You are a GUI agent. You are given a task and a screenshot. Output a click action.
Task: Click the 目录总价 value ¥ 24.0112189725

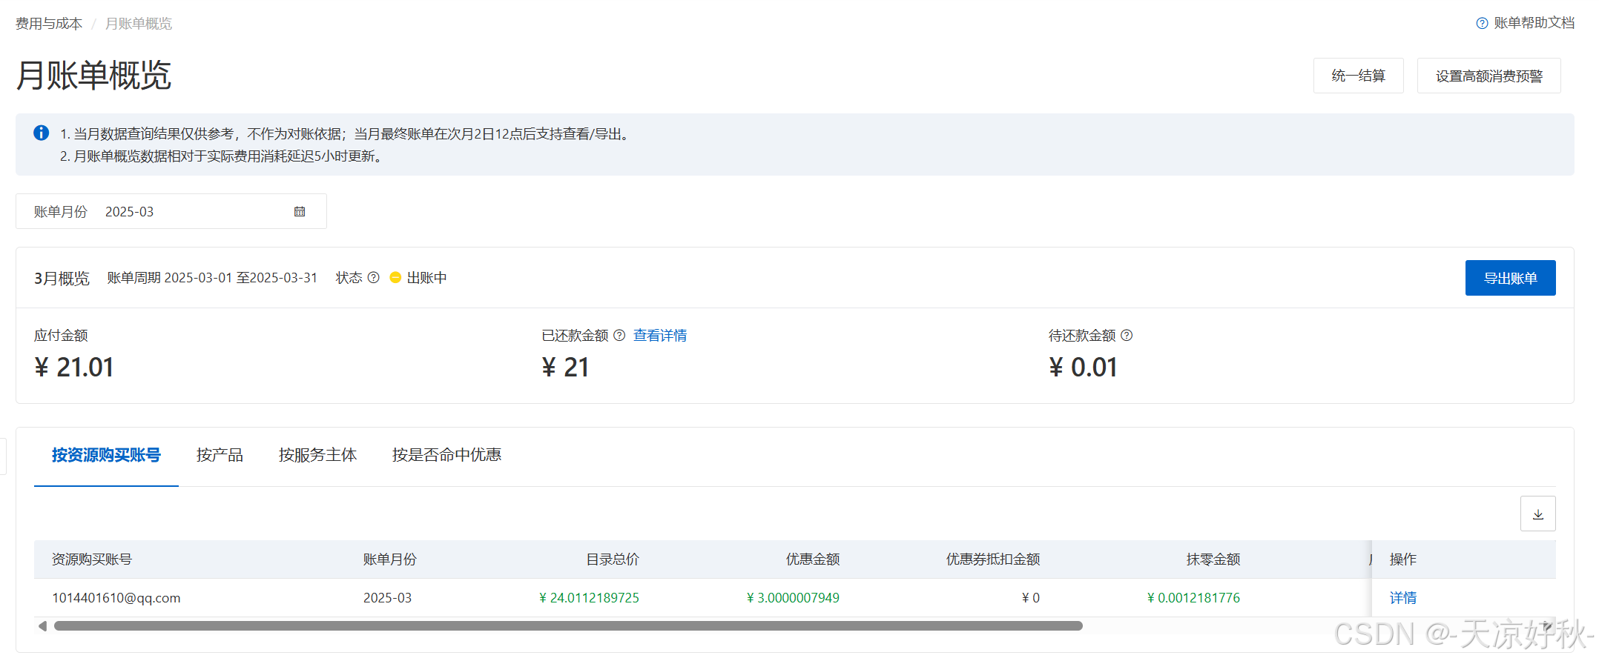click(589, 597)
